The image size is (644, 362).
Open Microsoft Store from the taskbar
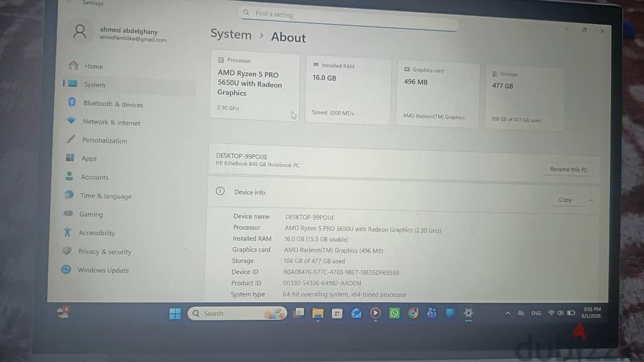tap(336, 314)
